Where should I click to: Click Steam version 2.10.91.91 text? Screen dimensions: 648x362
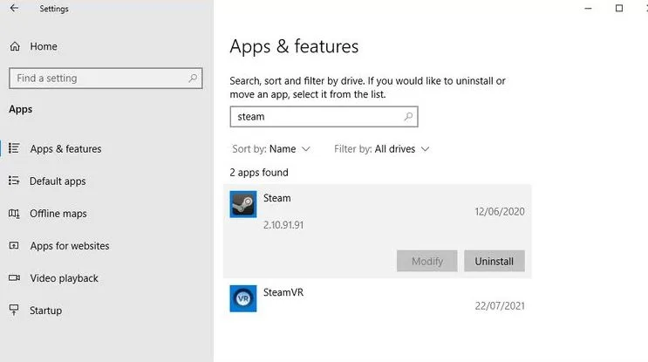283,225
